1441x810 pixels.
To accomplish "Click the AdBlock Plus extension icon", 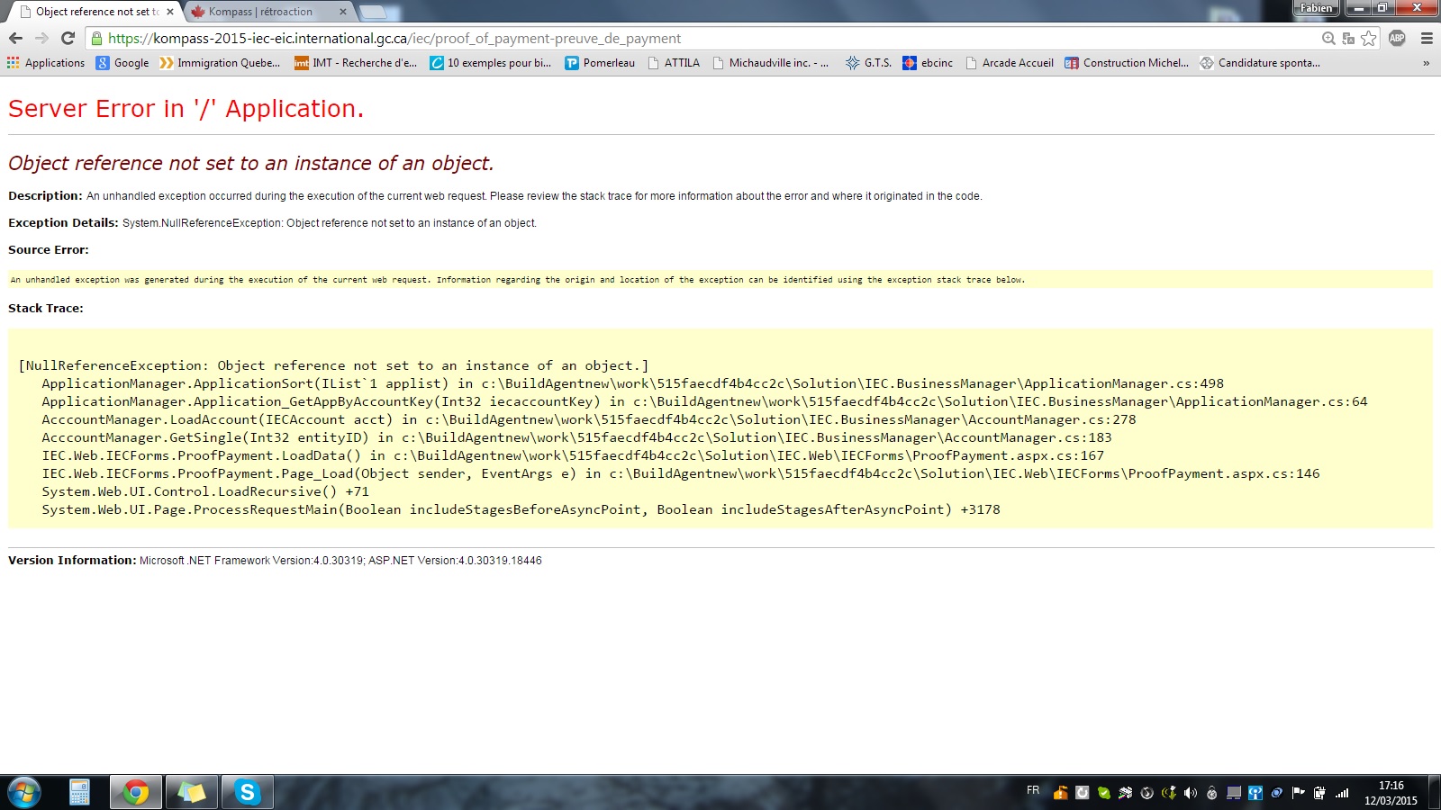I will point(1397,38).
